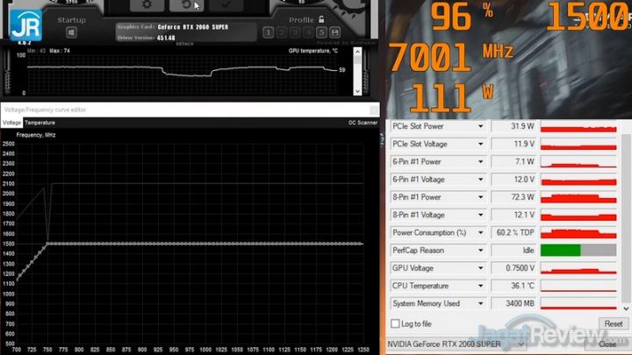Screen dimensions: 632x355
Task: Click the PerfCap Reason green graph bar
Action: 560,251
